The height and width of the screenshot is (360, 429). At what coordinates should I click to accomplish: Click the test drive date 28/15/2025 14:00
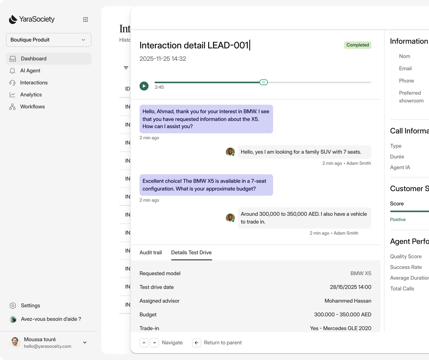pos(350,287)
